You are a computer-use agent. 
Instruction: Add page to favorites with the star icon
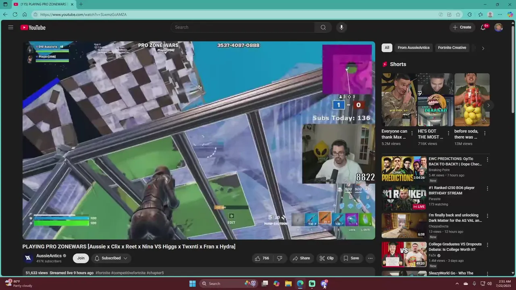[458, 14]
